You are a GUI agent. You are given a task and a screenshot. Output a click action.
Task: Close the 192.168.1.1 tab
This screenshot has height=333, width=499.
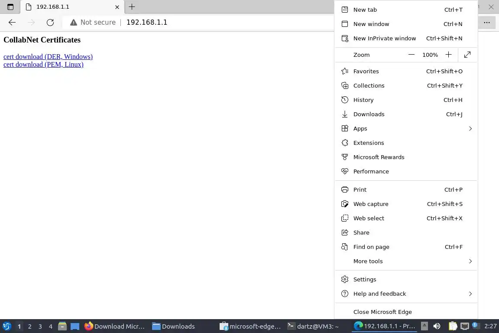117,7
